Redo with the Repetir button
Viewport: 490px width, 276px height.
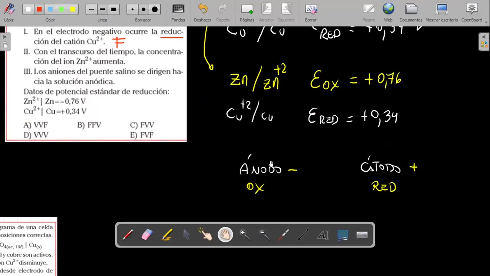pos(223,12)
